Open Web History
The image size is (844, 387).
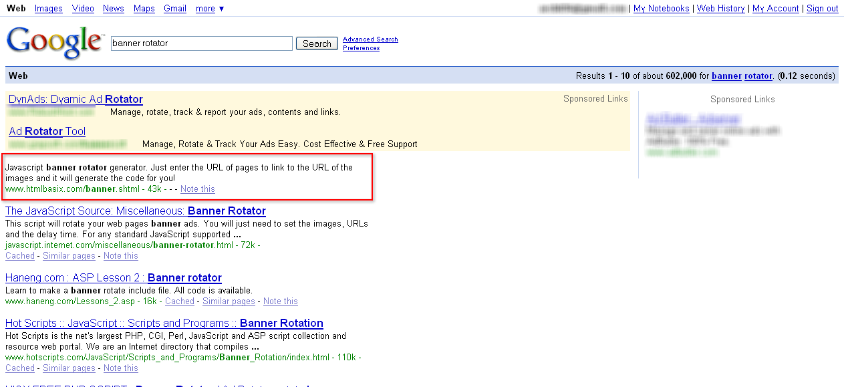pyautogui.click(x=720, y=9)
